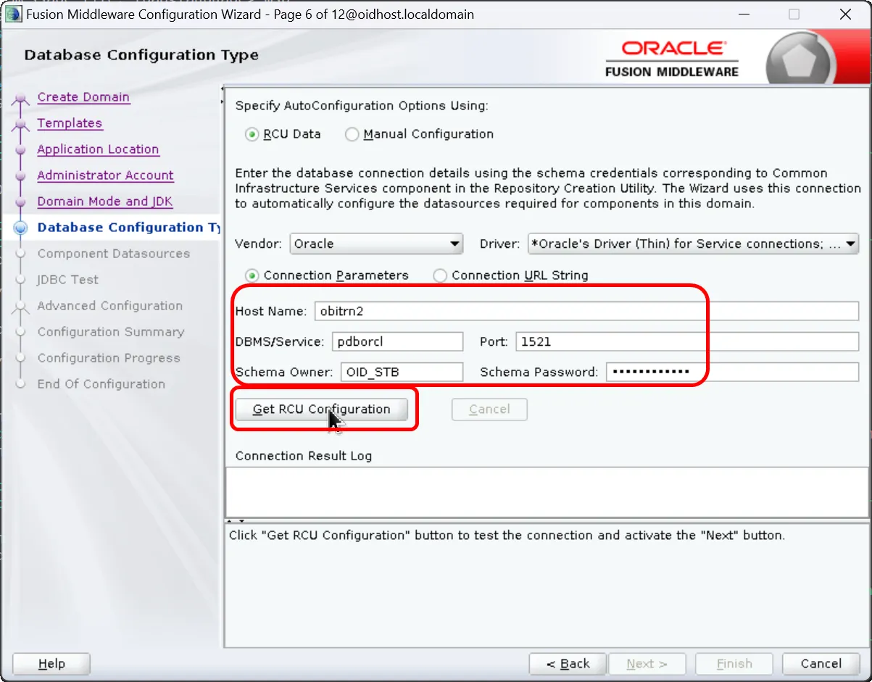Click the Create Domain step bullet icon

21,99
